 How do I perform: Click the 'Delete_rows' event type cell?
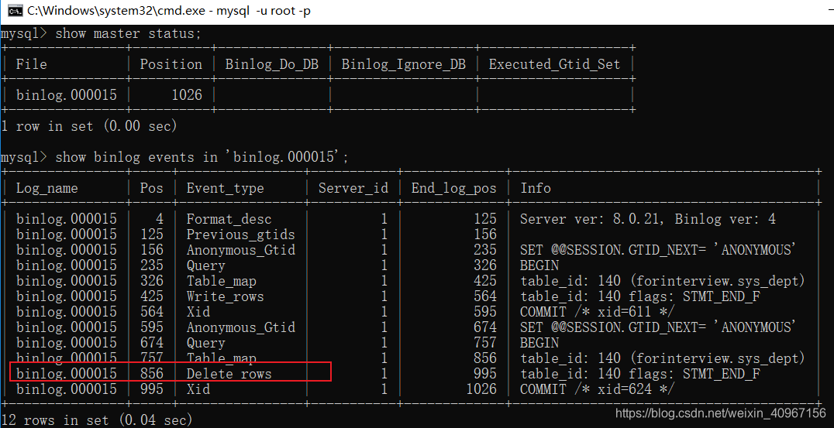(x=229, y=375)
